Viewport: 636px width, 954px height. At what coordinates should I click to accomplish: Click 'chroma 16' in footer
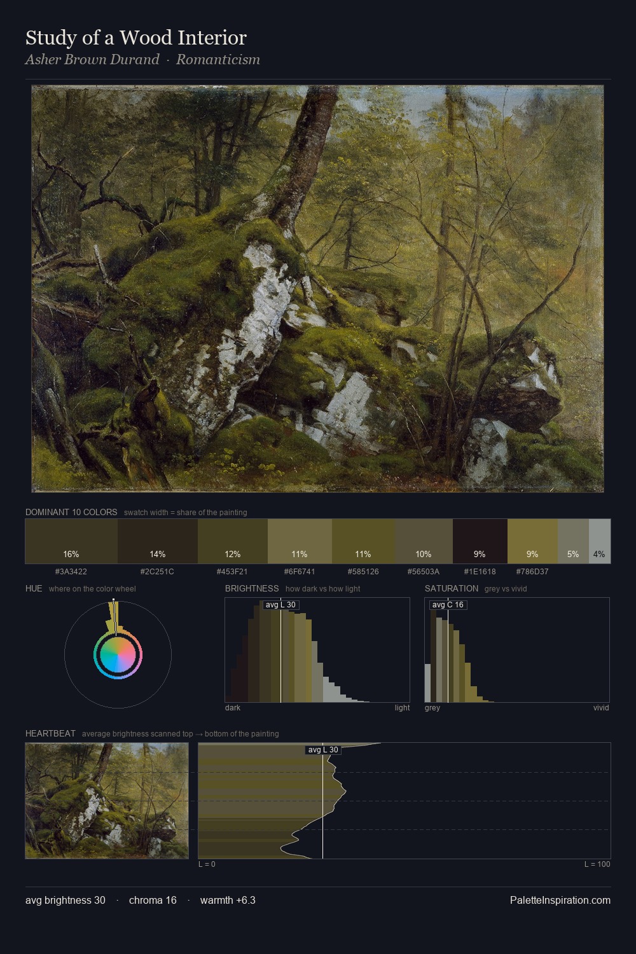153,900
